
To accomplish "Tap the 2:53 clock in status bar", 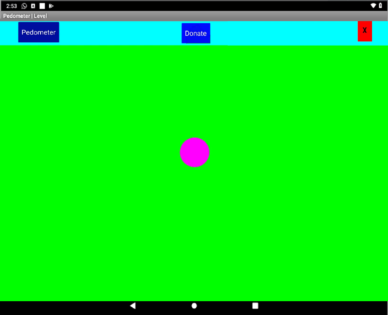I will pyautogui.click(x=11, y=6).
